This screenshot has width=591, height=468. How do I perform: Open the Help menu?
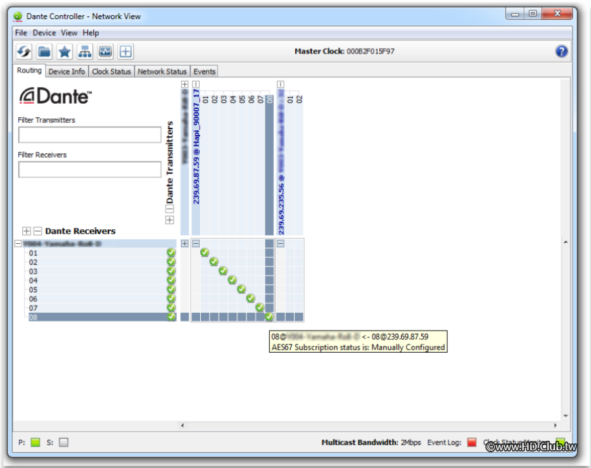91,33
